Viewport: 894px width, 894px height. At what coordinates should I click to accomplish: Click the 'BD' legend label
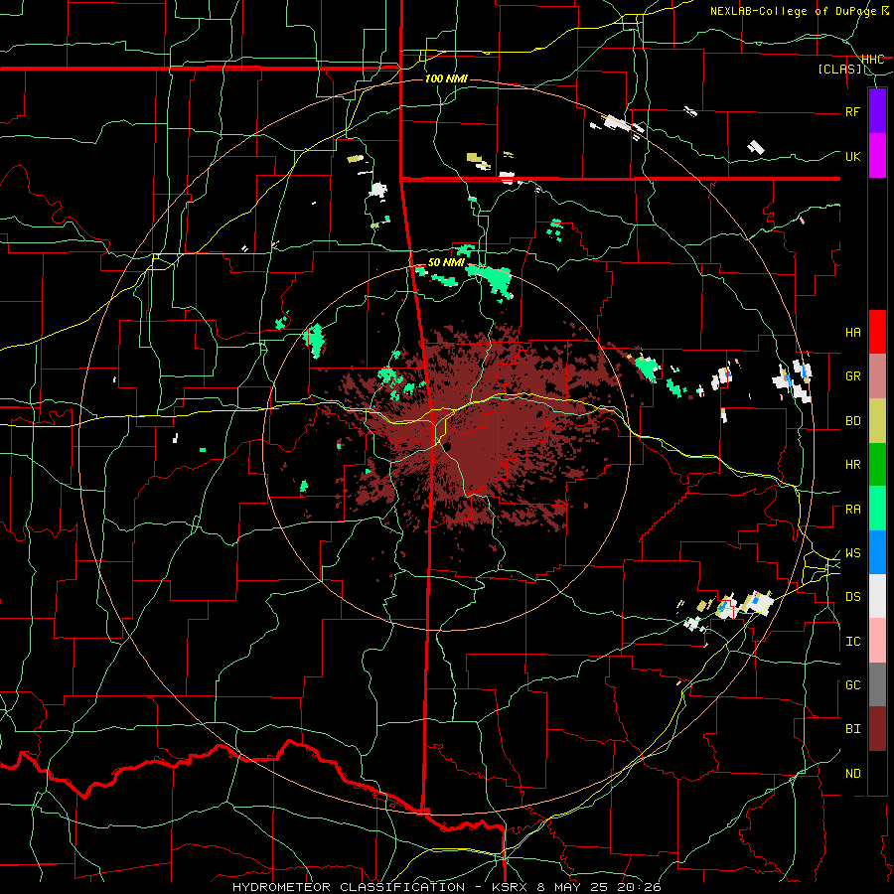852,421
